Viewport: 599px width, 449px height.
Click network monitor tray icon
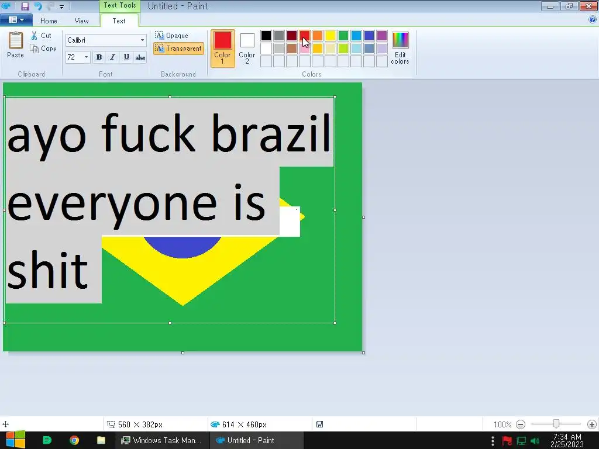click(521, 441)
